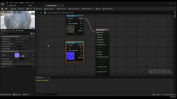The height and width of the screenshot is (99, 177).
Task: Open the File menu
Action: point(7,3)
